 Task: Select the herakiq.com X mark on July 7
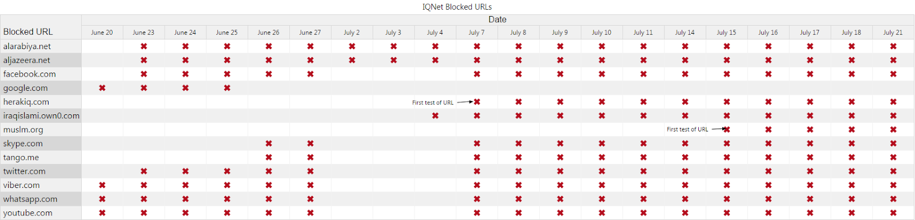pyautogui.click(x=477, y=102)
